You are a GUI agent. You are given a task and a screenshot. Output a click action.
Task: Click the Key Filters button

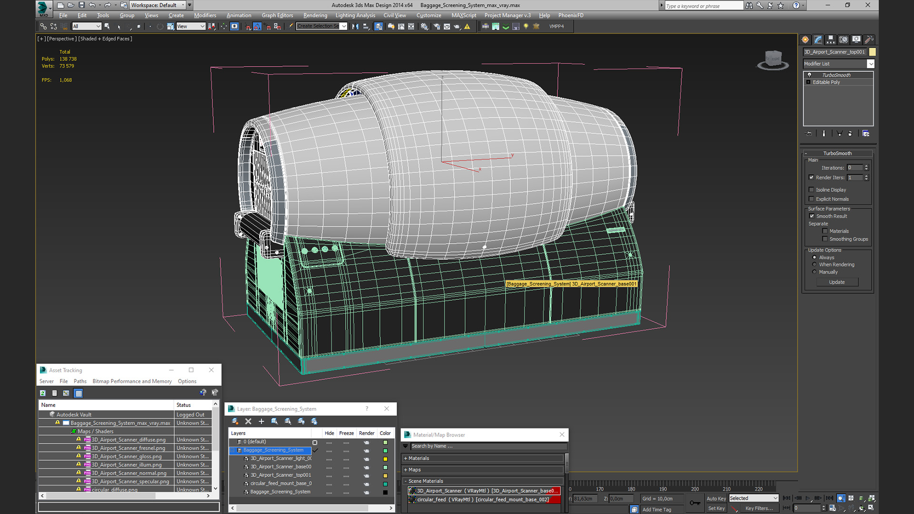759,508
